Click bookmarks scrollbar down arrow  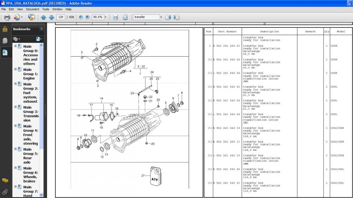click(x=41, y=195)
